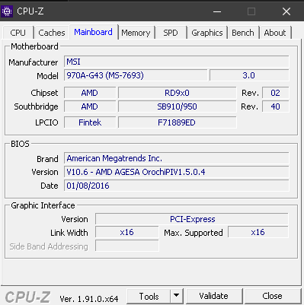This screenshot has height=305, width=304.
Task: Click the southbridge value SB910/950
Action: (x=178, y=106)
